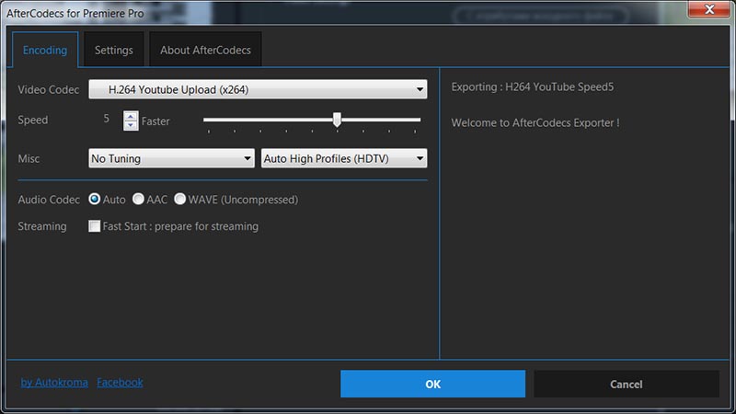The width and height of the screenshot is (736, 414).
Task: Close the AfterCodecs dialog window
Action: coord(709,9)
